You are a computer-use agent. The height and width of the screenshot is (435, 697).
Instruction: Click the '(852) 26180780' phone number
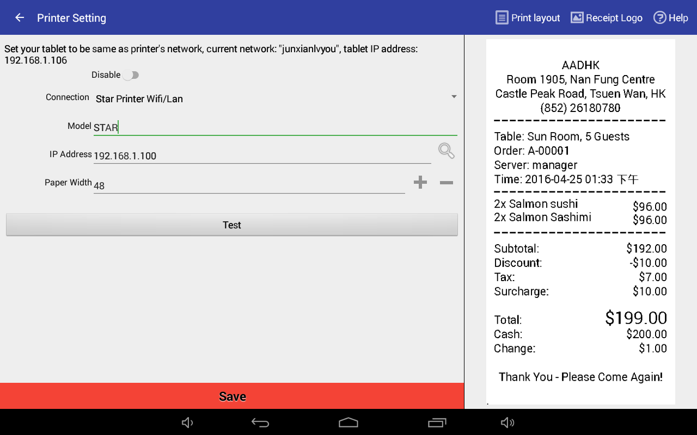pyautogui.click(x=580, y=108)
